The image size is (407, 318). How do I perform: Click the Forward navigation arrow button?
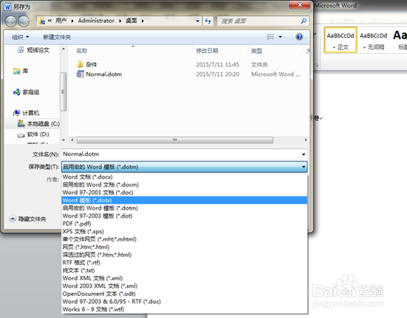(x=24, y=21)
